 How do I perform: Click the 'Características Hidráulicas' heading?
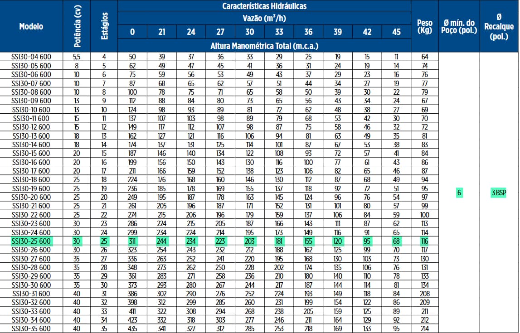[x=264, y=6]
